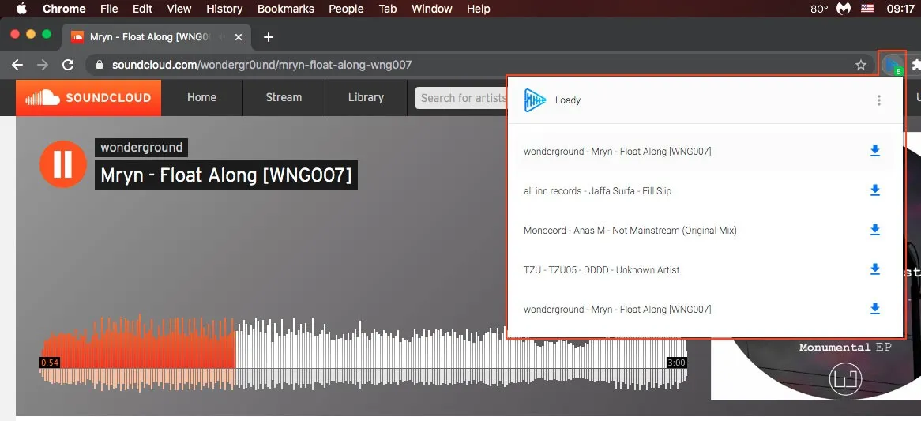921x421 pixels.
Task: Click the 09:17 clock in menu bar
Action: 900,9
